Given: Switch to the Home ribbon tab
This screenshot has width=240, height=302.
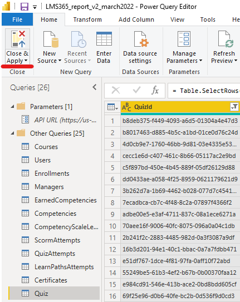Looking at the screenshot, I should coord(49,19).
